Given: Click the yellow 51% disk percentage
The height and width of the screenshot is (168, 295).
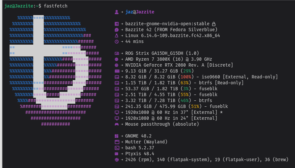Looking at the screenshot, I should point(195,107).
